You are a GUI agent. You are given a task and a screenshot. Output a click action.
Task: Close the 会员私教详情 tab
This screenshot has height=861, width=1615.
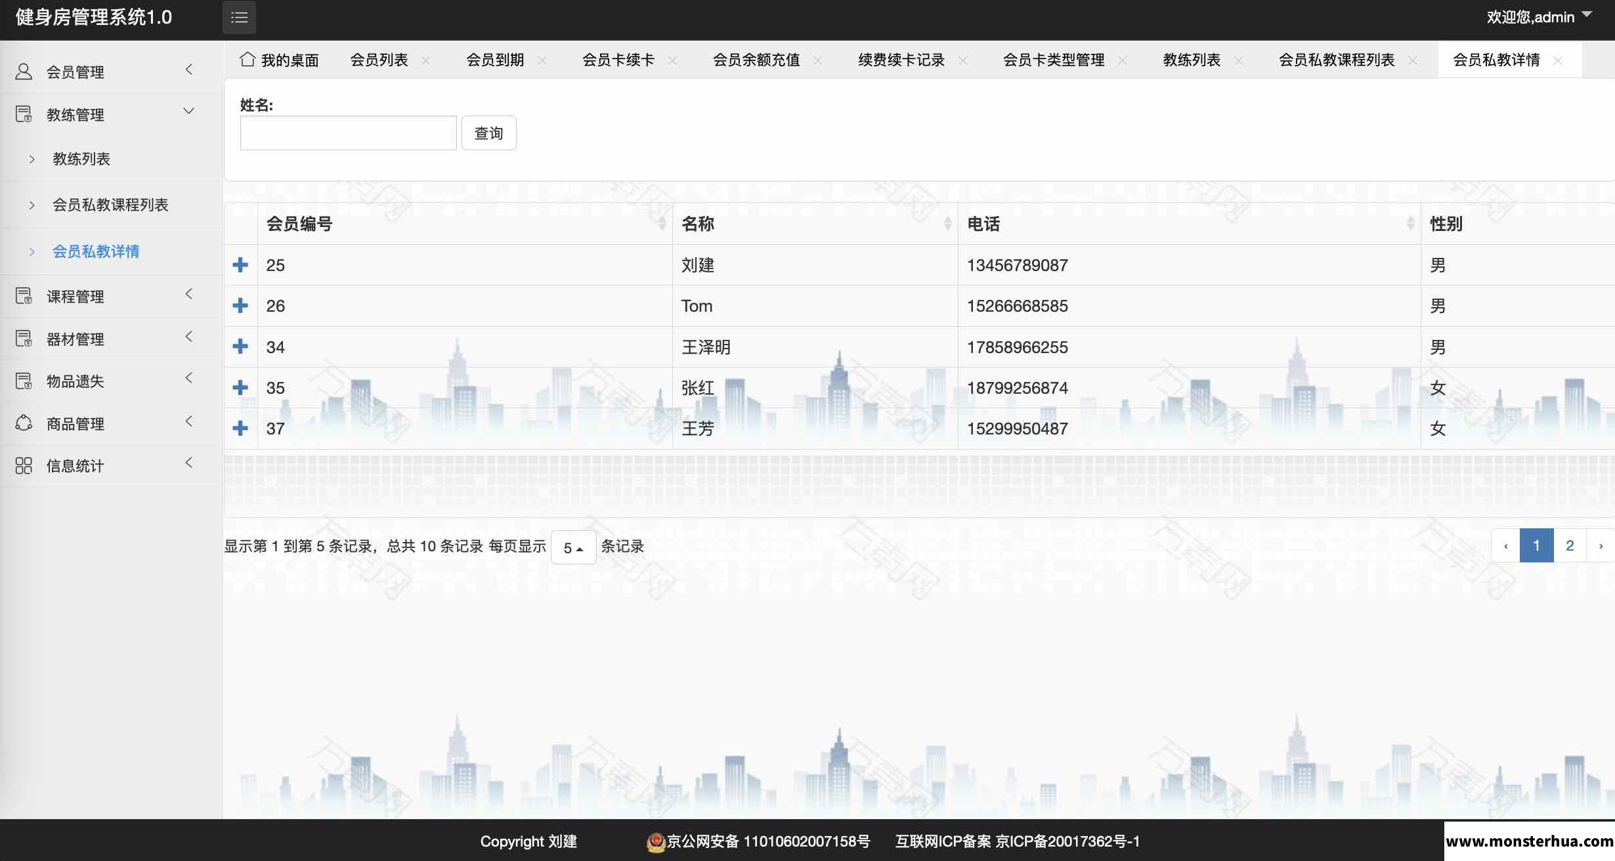pyautogui.click(x=1558, y=60)
